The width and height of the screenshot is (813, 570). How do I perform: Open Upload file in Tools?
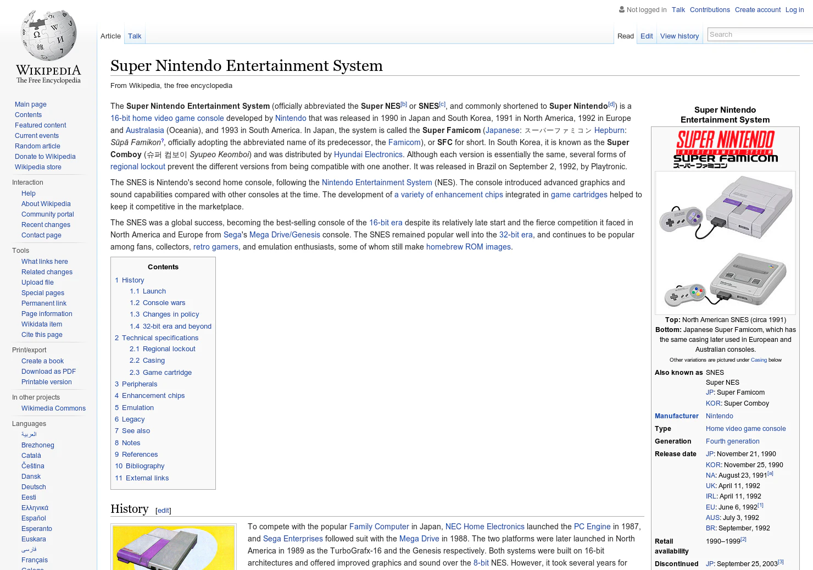[x=37, y=283]
